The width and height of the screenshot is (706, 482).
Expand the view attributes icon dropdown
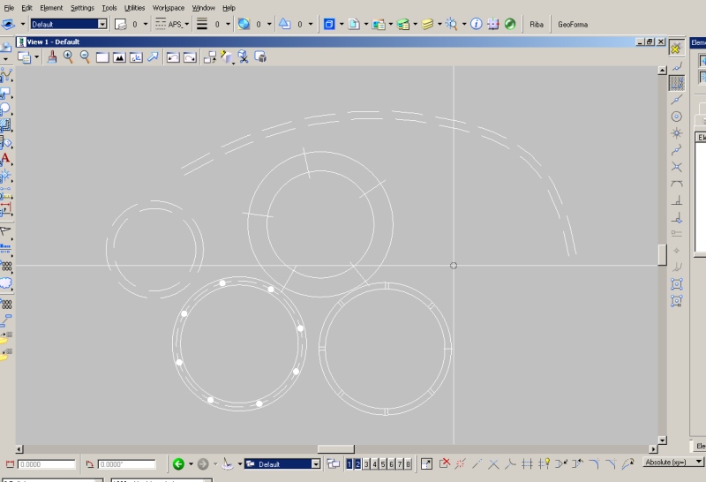pos(37,57)
